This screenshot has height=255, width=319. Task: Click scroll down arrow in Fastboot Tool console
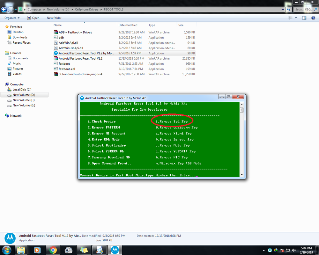click(x=242, y=175)
